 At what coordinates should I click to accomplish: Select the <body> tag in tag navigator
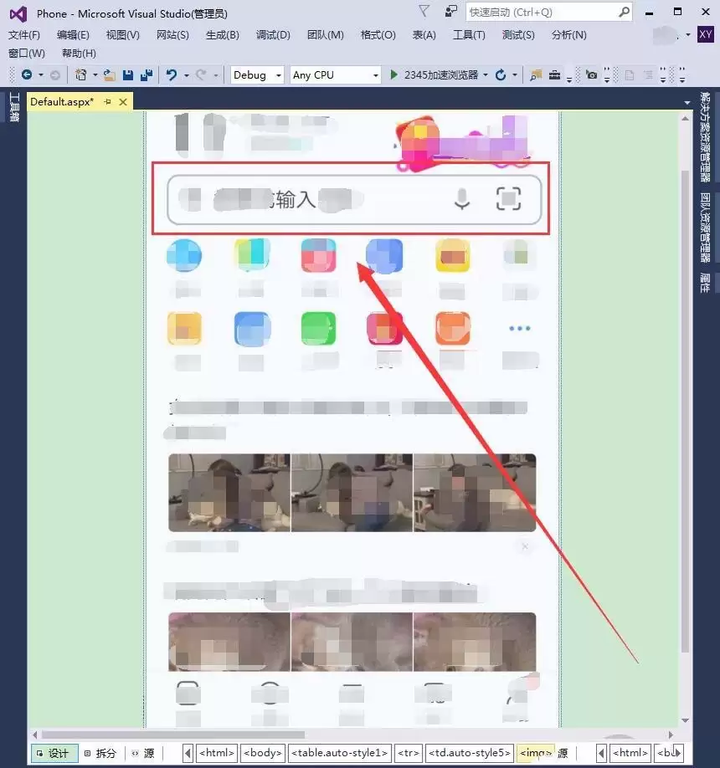coord(263,753)
